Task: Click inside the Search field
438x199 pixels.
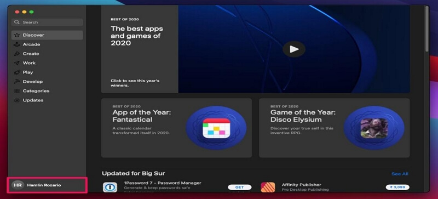Action: (x=47, y=22)
